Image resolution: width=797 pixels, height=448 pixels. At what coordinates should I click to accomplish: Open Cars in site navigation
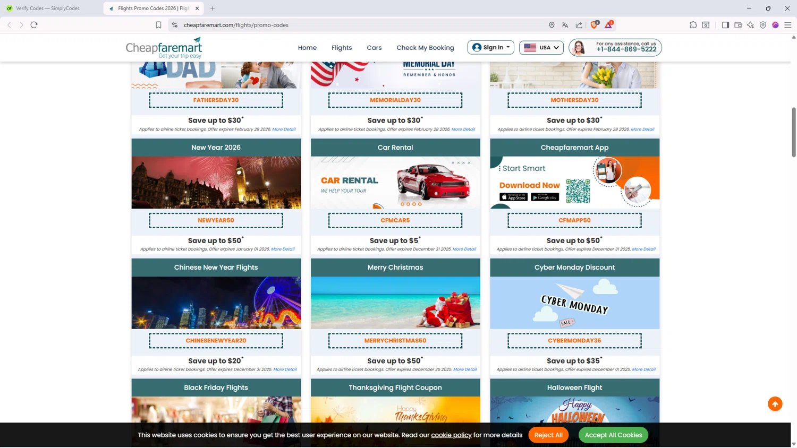(x=374, y=48)
